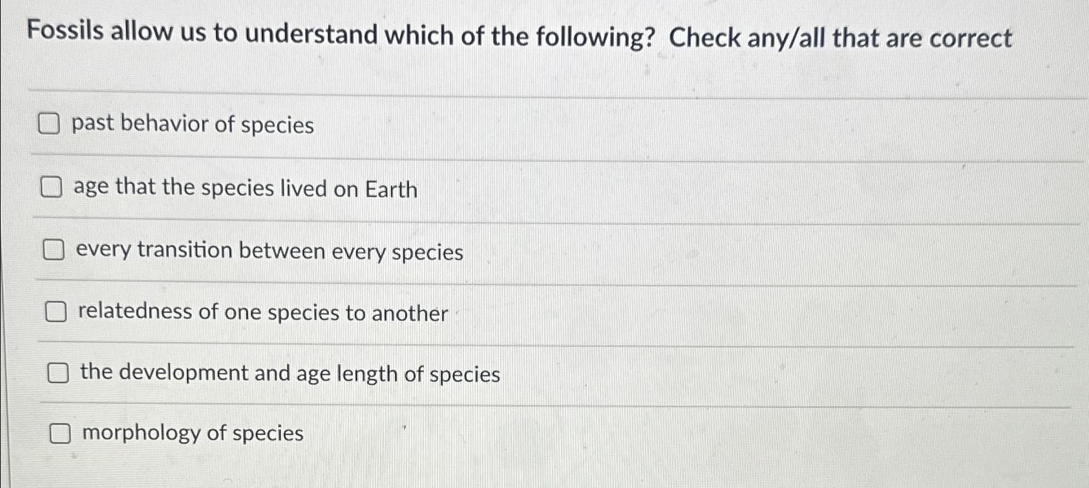Check the 'past behavior of species' checkbox
This screenshot has height=488, width=1089.
click(x=49, y=125)
